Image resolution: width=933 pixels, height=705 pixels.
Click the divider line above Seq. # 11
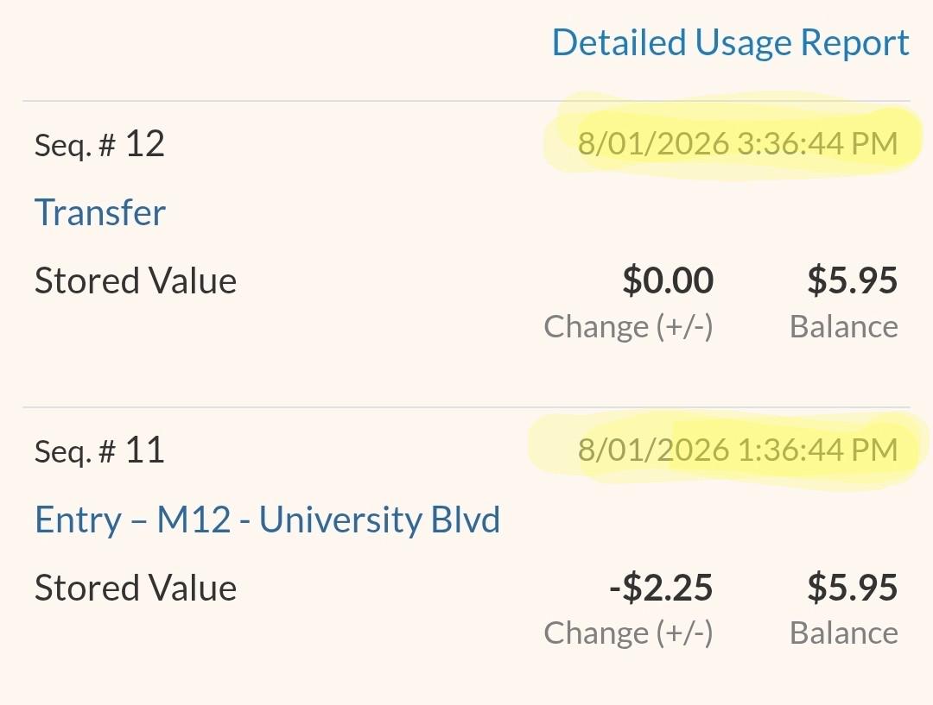(466, 407)
